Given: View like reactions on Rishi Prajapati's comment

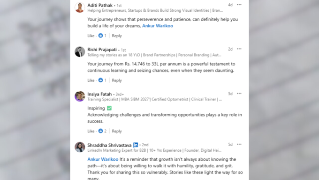Looking at the screenshot, I should [103, 80].
